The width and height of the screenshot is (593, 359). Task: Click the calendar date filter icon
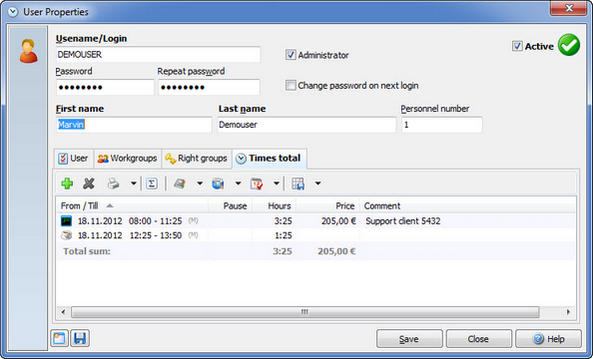point(257,183)
